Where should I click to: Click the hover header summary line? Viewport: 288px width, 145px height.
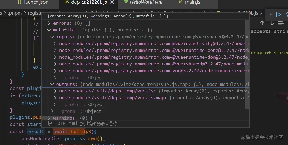[x=108, y=16]
